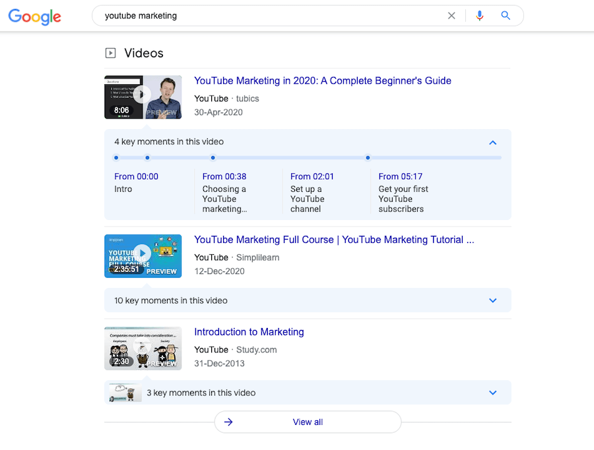This screenshot has height=450, width=594.
Task: Open the From 00:00 Intro moment
Action: coord(136,177)
